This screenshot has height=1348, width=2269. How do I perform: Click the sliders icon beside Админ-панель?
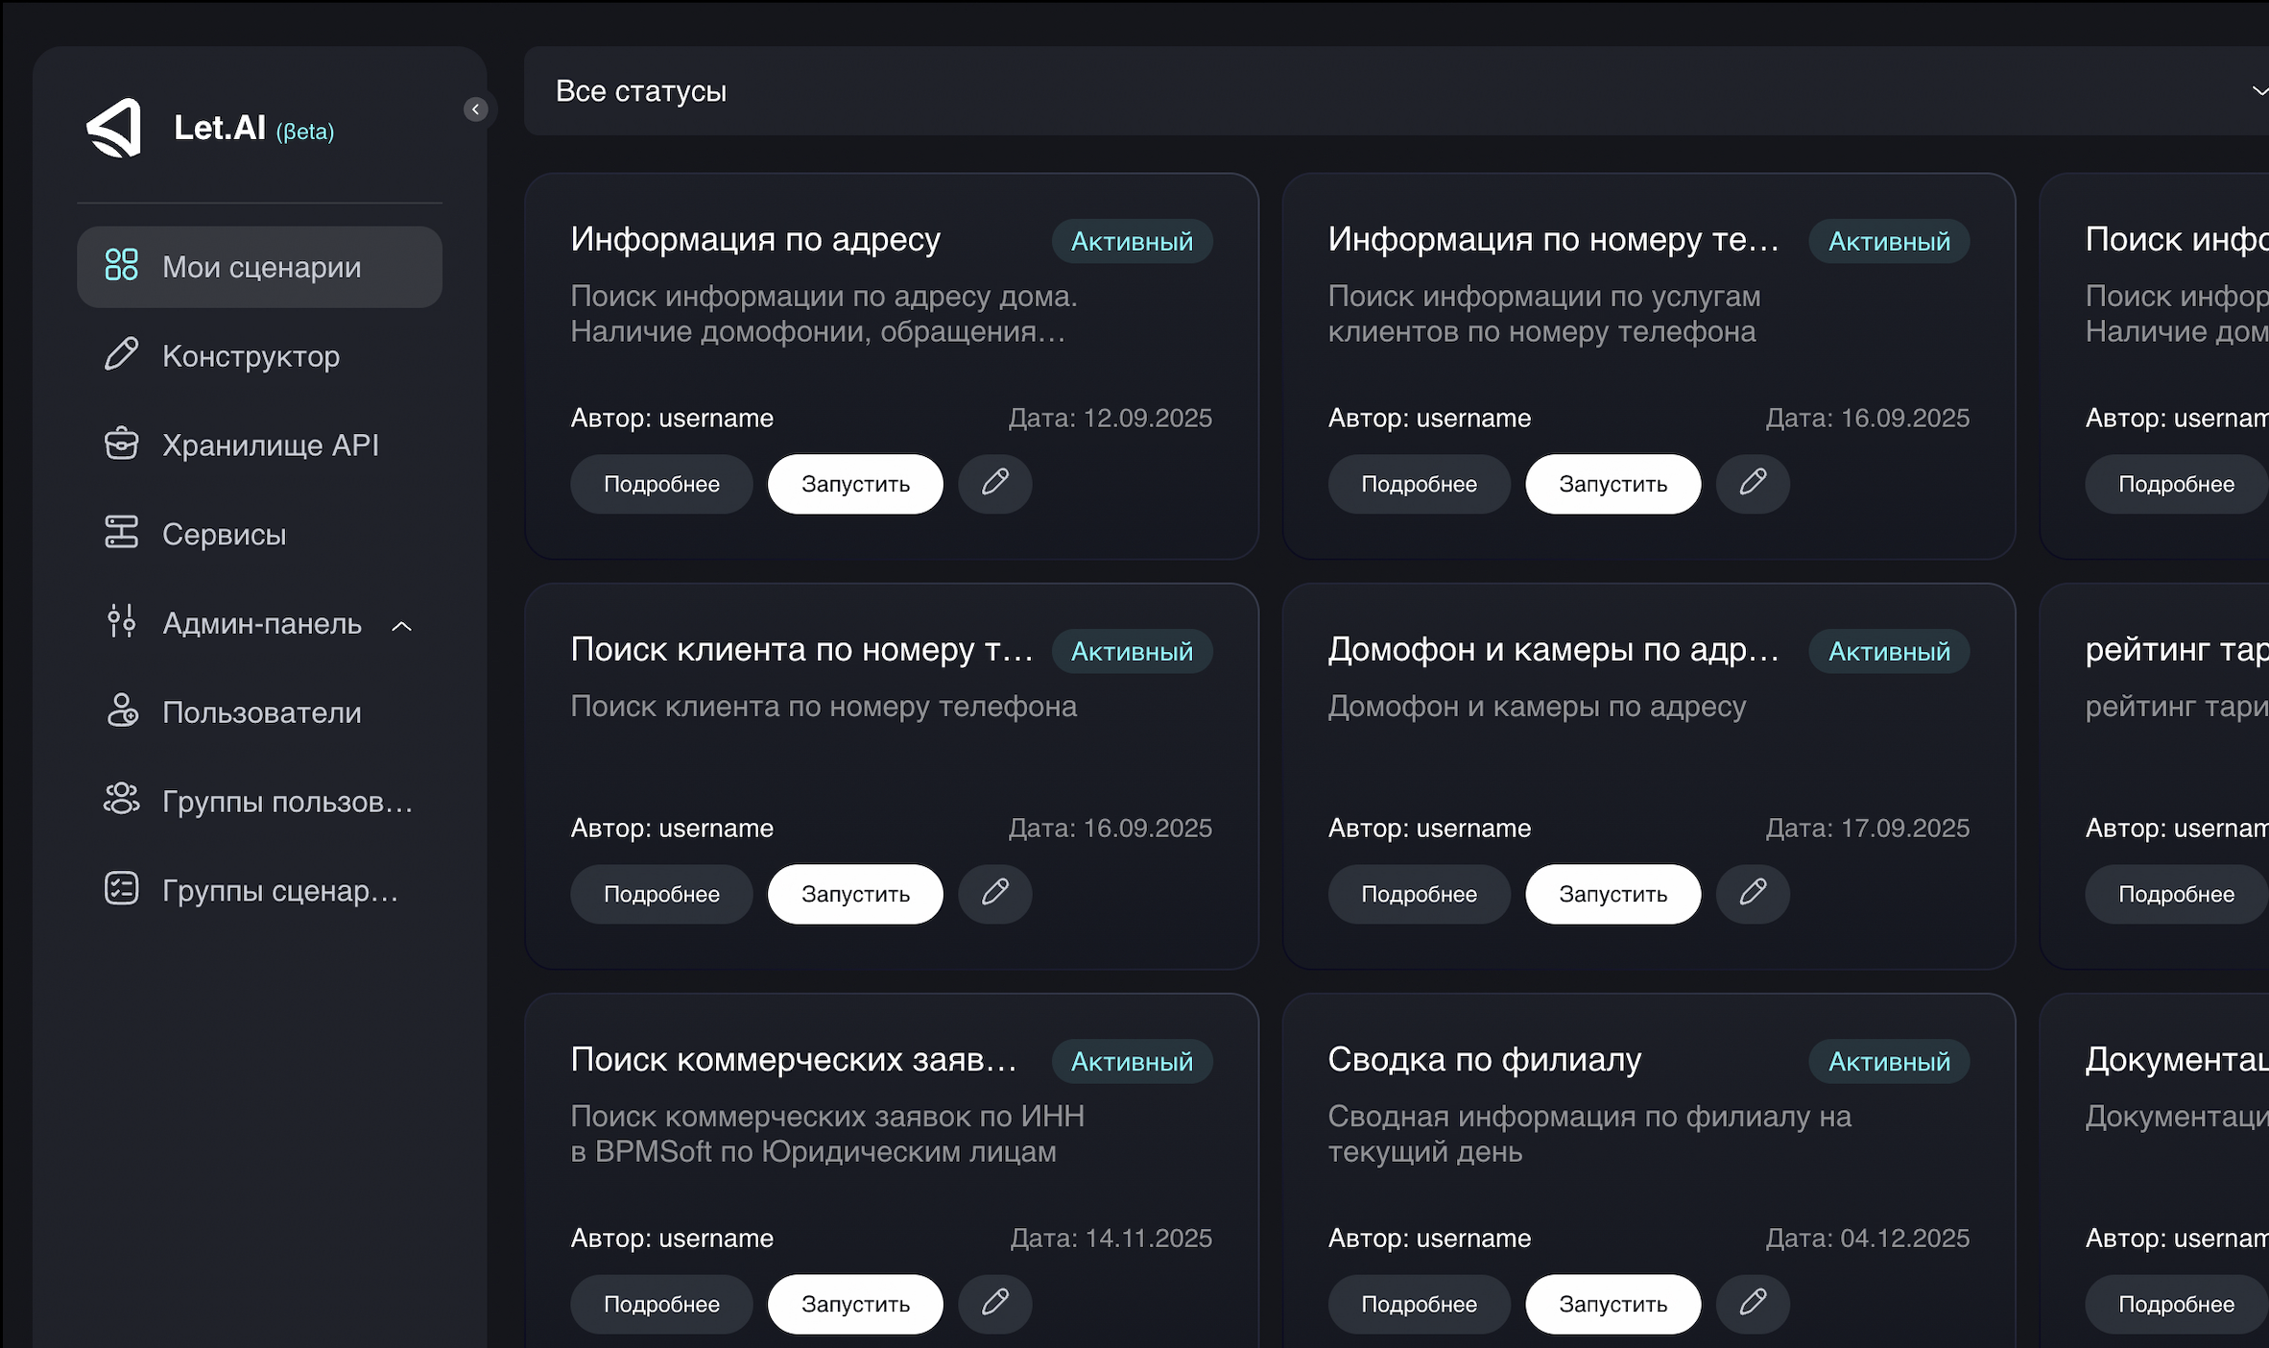[122, 622]
